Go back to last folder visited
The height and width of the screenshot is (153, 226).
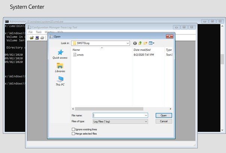[135, 43]
